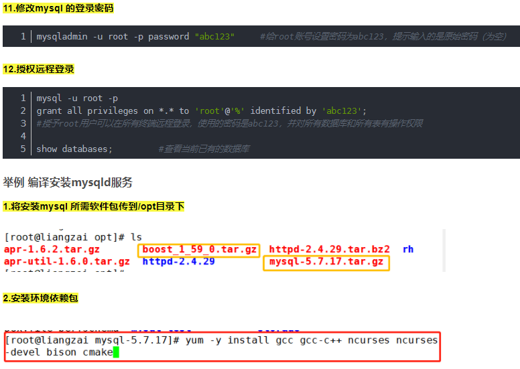520x369 pixels.
Task: Click line number 5 in grant code block
Action: (23, 149)
